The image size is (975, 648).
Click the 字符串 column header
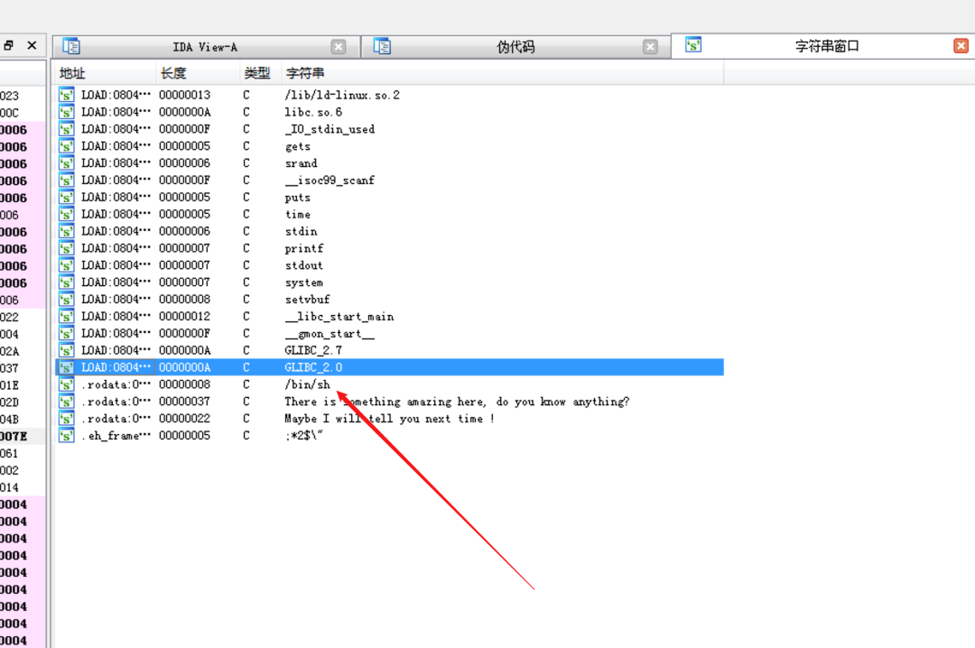click(x=305, y=73)
